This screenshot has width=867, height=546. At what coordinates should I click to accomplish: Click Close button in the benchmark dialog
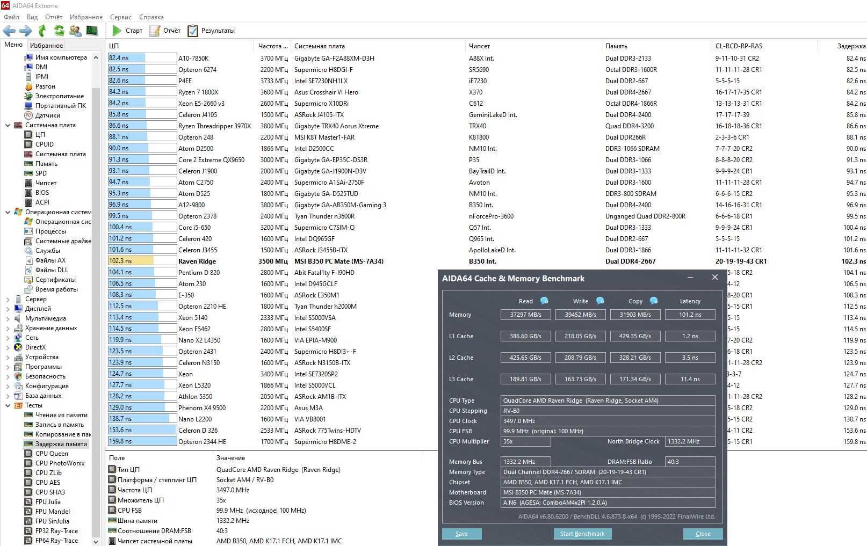(703, 534)
